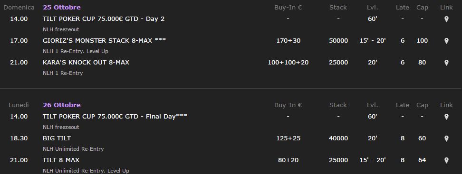Select the 25 Ottobre date heading
This screenshot has width=462, height=174.
(62, 7)
